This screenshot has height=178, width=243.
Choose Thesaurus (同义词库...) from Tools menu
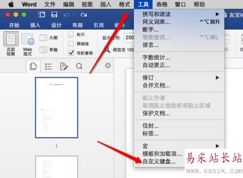(x=179, y=22)
